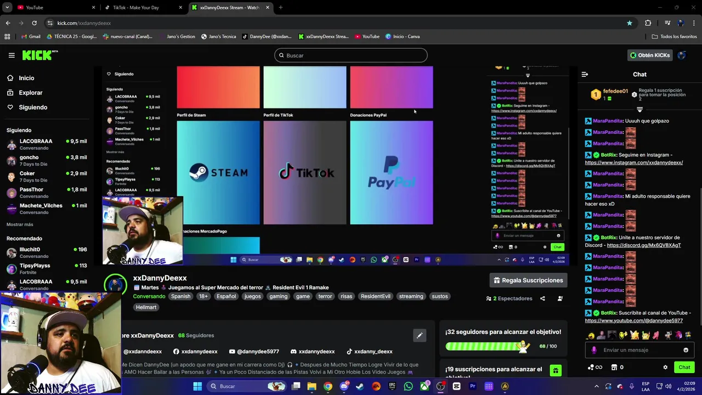This screenshot has width=702, height=395.
Task: Open chat settings gear icon
Action: tap(665, 368)
